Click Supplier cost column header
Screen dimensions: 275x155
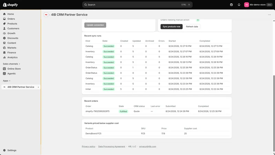(x=190, y=128)
